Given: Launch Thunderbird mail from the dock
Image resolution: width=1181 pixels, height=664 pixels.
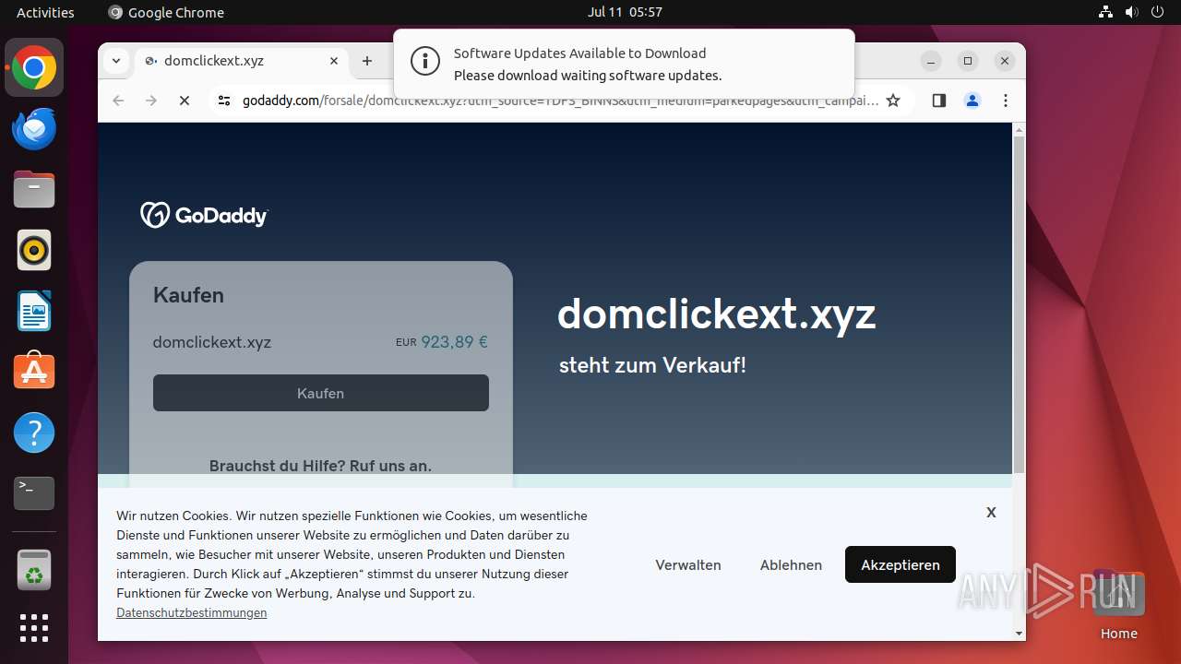Looking at the screenshot, I should [34, 129].
